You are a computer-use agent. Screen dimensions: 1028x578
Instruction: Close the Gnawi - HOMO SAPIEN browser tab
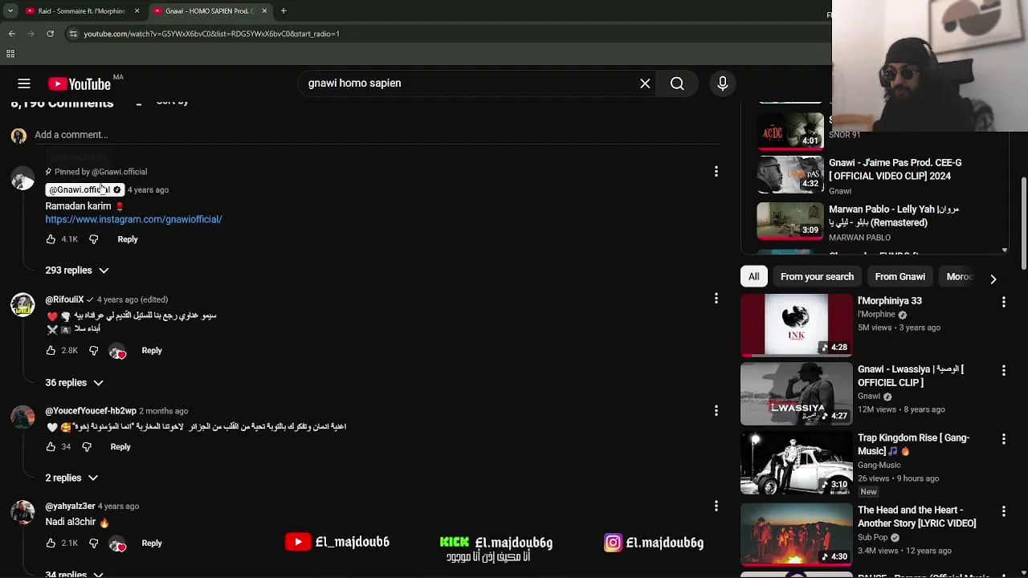click(264, 11)
